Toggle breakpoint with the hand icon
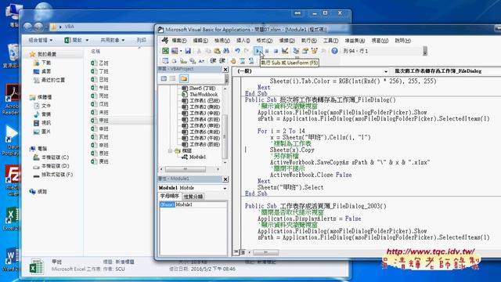The height and width of the screenshot is (282, 501). pyautogui.click(x=233, y=61)
